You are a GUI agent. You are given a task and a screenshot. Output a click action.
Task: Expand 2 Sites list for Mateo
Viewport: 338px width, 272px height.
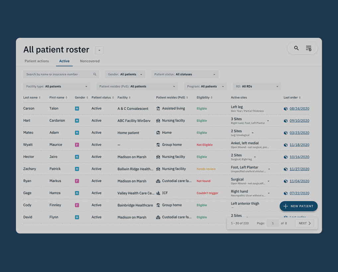pos(253,133)
